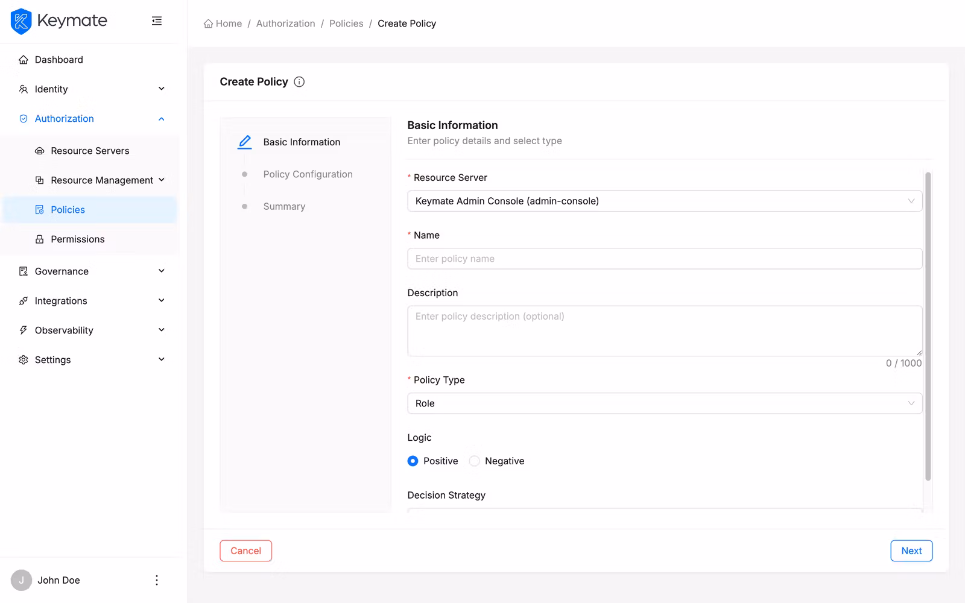Navigate to Policies via the breadcrumb

tap(346, 23)
